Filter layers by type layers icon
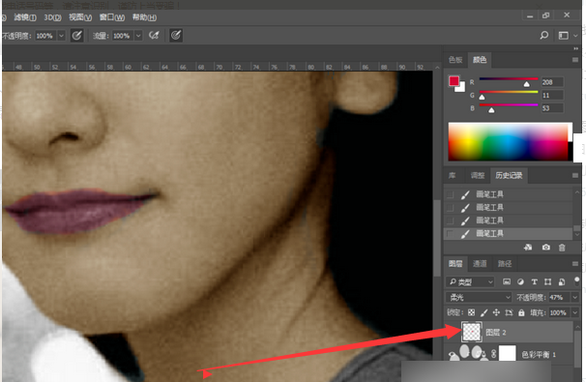 click(507, 281)
